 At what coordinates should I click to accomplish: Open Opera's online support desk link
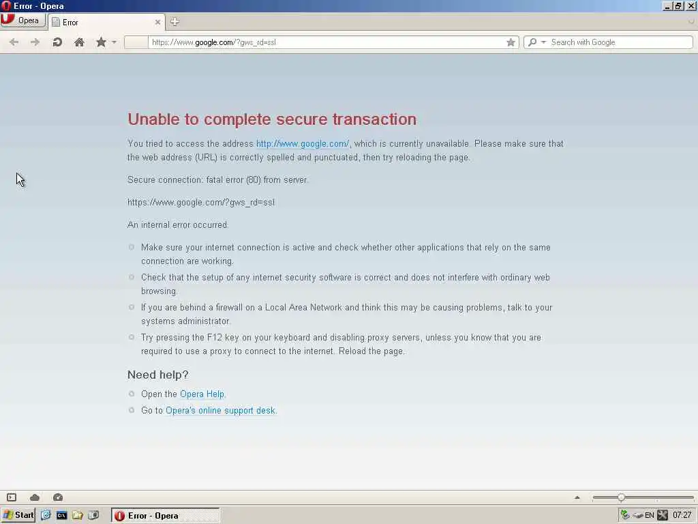(x=220, y=410)
